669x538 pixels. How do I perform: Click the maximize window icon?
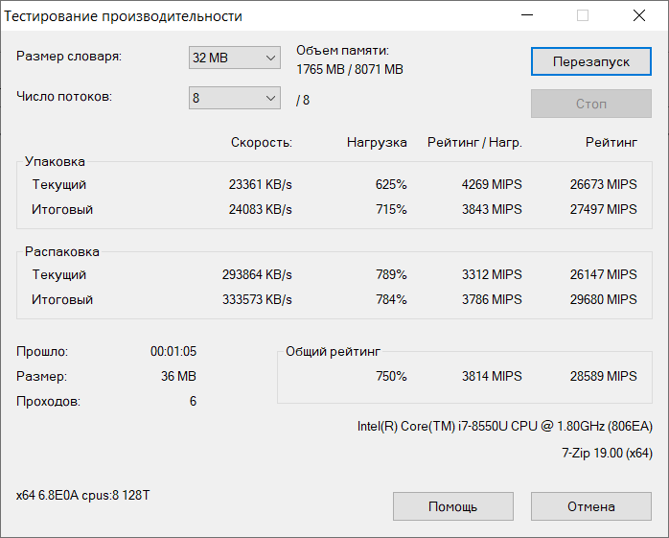[x=583, y=15]
